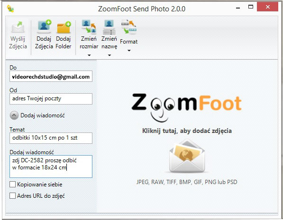Viewport: 283px width, 220px height.
Task: Click the Zmień rozmiar resize icon
Action: [89, 26]
